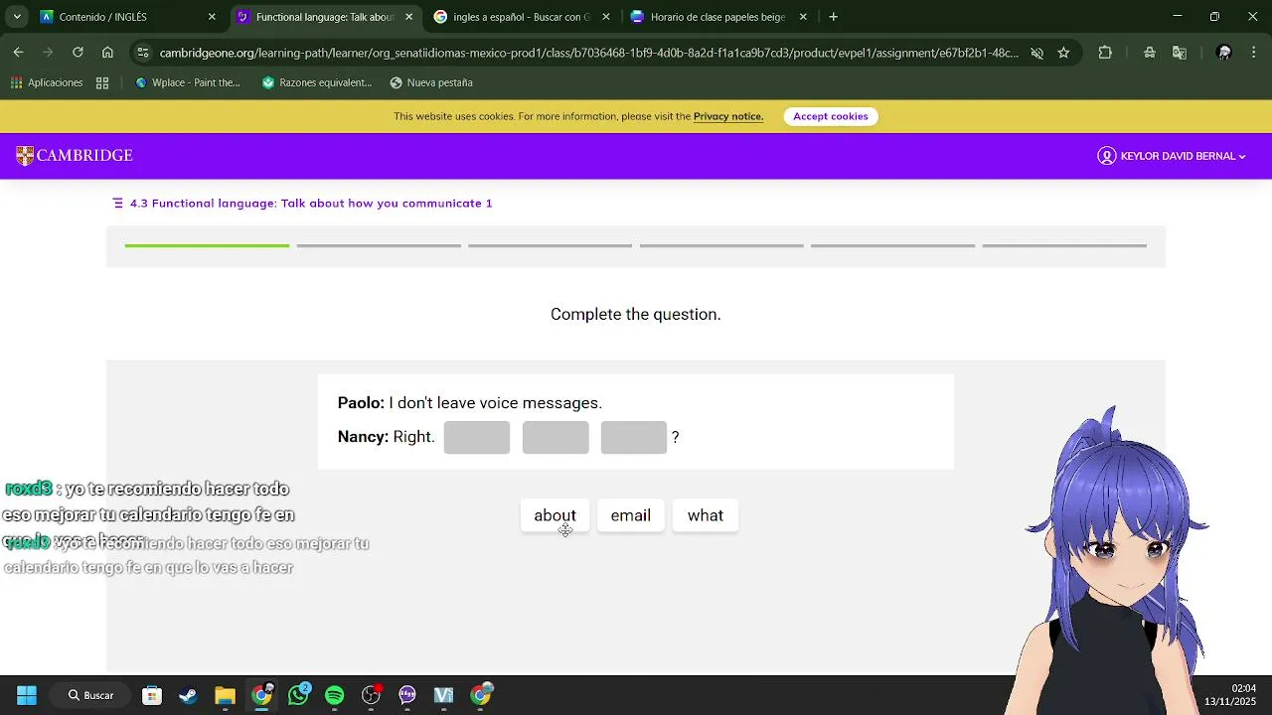
Task: Choose the word 'what'
Action: tap(706, 515)
